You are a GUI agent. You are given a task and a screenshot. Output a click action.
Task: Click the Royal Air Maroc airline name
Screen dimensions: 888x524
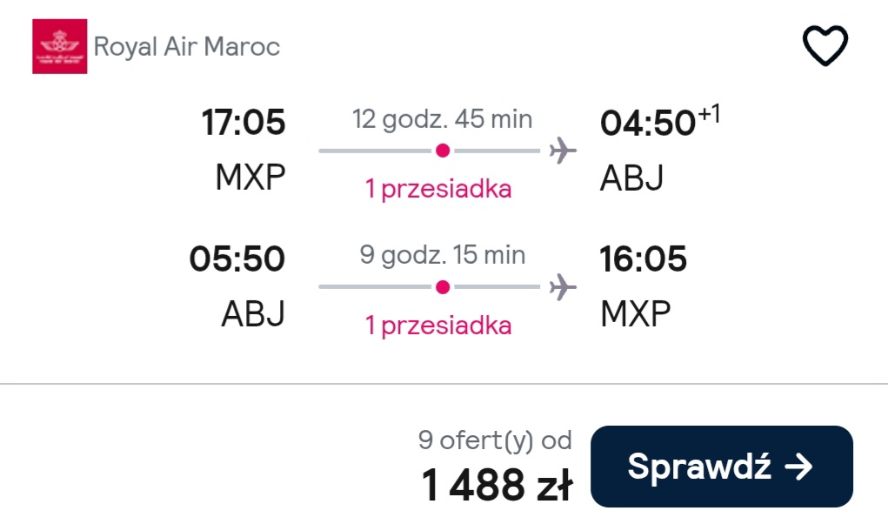[187, 46]
